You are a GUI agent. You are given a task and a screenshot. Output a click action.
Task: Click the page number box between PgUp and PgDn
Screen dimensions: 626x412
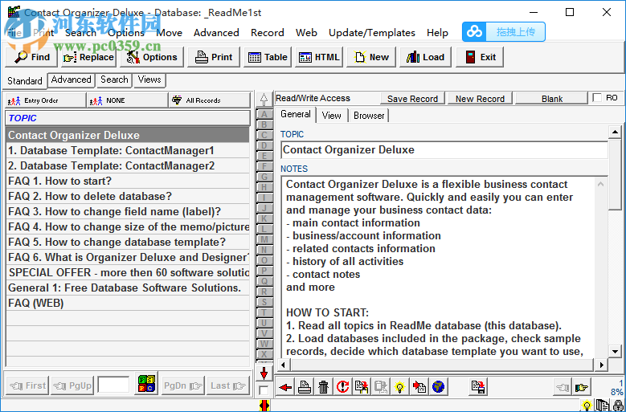pyautogui.click(x=114, y=385)
